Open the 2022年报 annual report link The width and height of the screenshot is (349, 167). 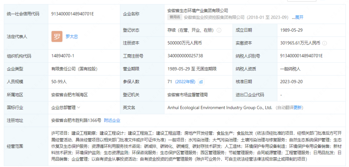pos(185,82)
